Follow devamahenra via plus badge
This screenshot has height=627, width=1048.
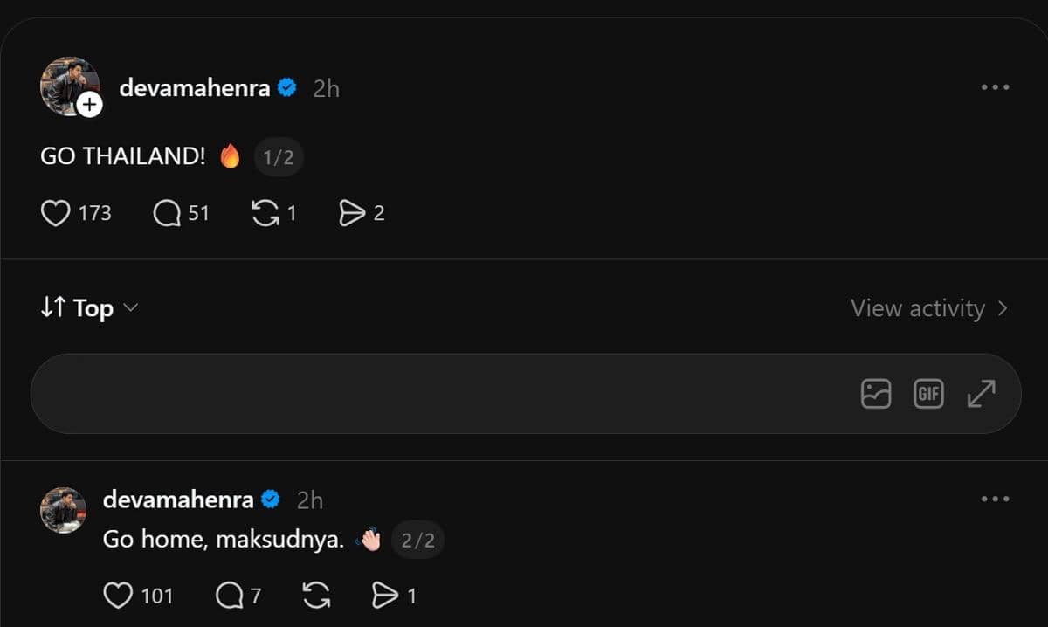pos(89,106)
